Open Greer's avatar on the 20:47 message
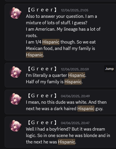The height and width of the screenshot is (149, 116). click(15, 126)
